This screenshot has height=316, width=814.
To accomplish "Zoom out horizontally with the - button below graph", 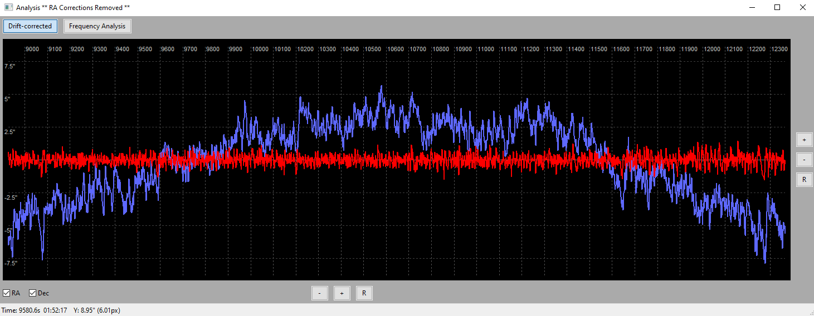I will pos(319,293).
